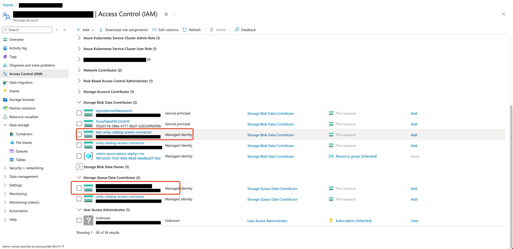
Task: Click the Download role assignments icon
Action: [101, 30]
